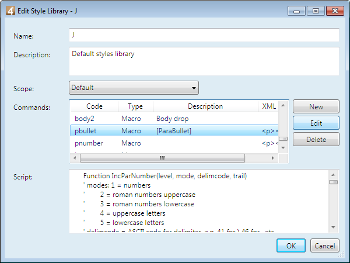This screenshot has height=263, width=350.
Task: Confirm with the OK button
Action: [291, 245]
